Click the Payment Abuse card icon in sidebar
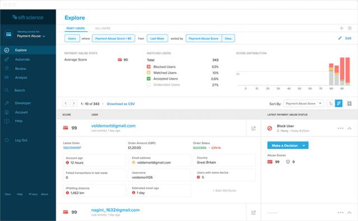Viewport: 358px width, 221px height. click(9, 34)
